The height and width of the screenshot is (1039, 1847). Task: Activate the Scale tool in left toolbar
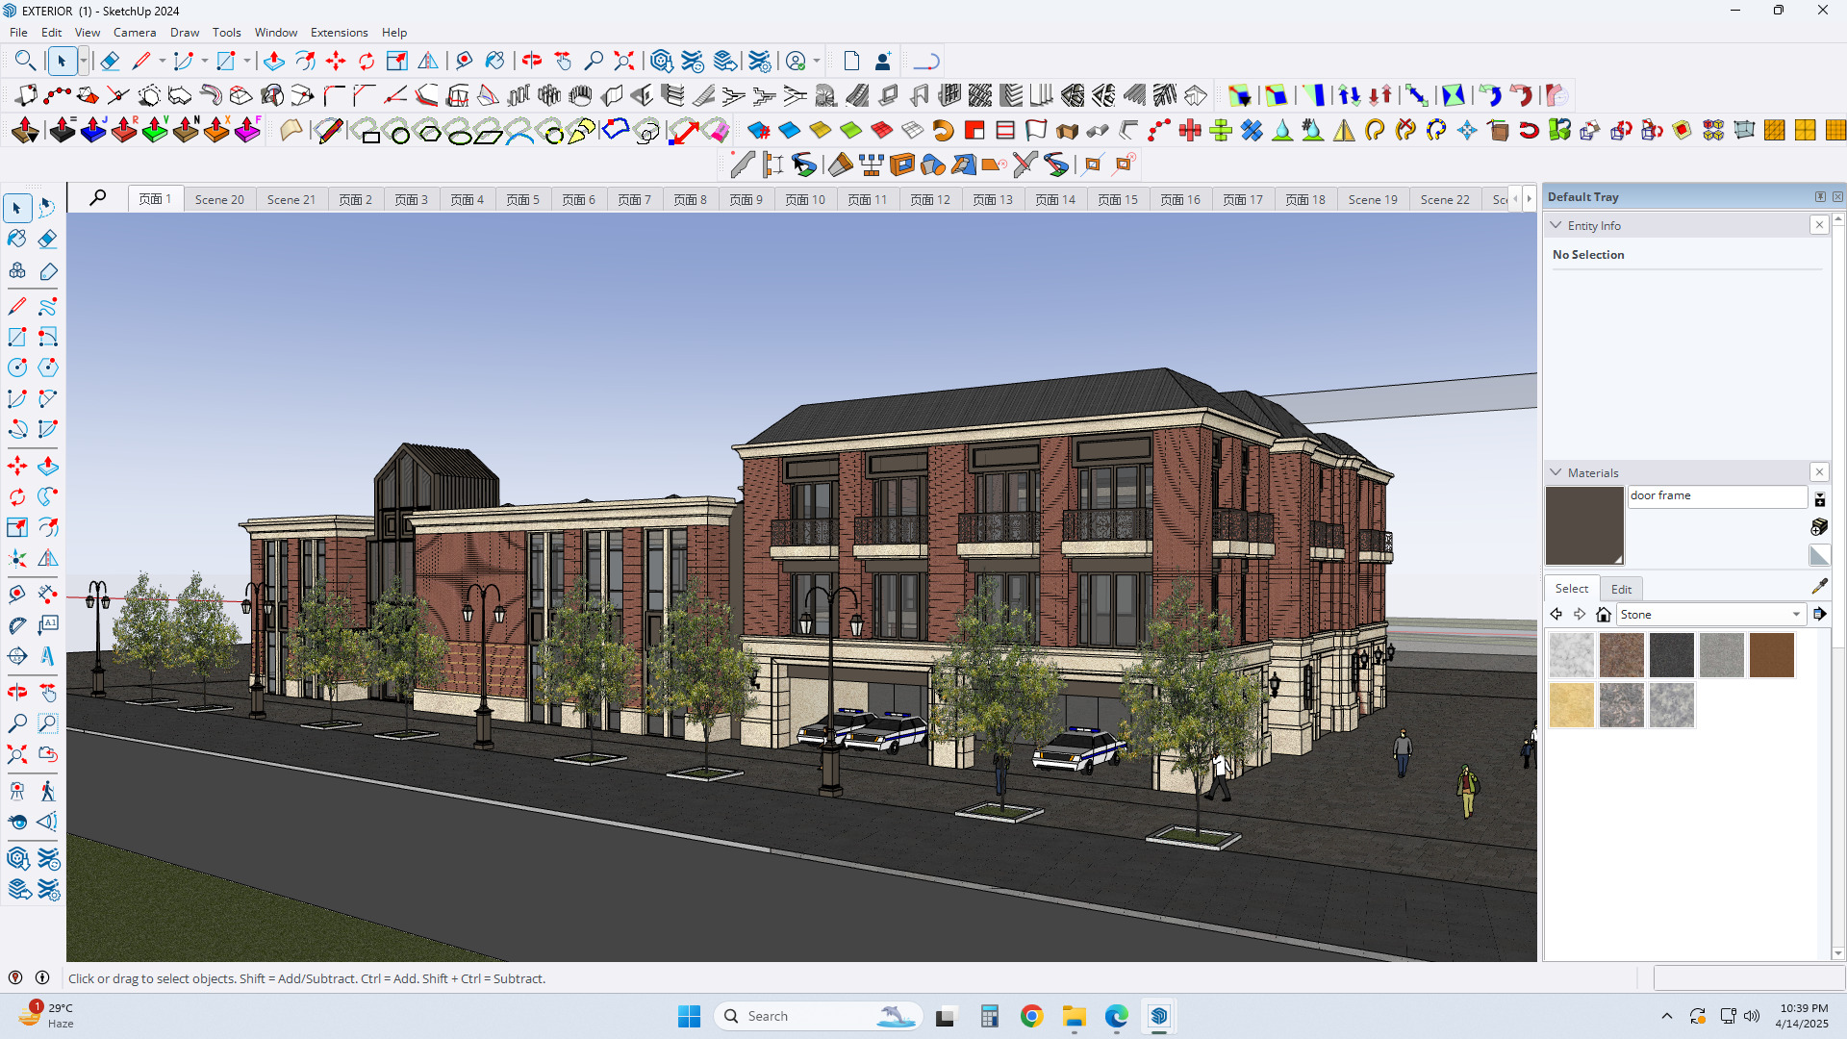pos(17,527)
